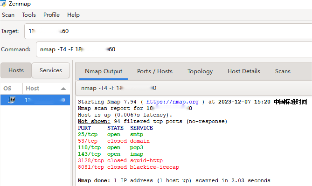Image resolution: width=312 pixels, height=186 pixels.
Task: Click inside the Target input field
Action: point(168,31)
